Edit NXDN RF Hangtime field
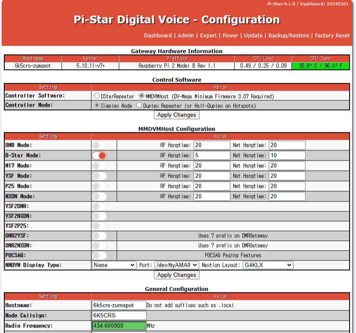Screen dimensions: 356x333 212,196
